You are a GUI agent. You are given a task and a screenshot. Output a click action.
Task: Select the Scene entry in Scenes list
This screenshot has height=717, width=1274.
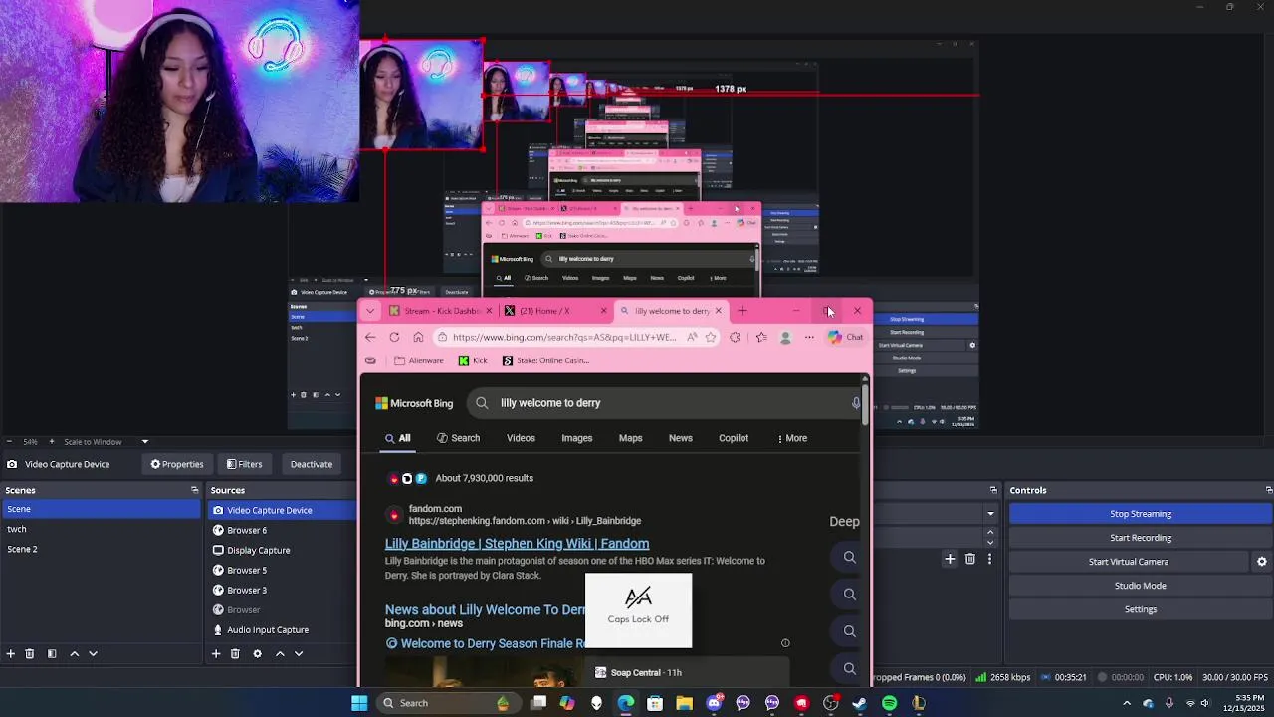pyautogui.click(x=101, y=509)
